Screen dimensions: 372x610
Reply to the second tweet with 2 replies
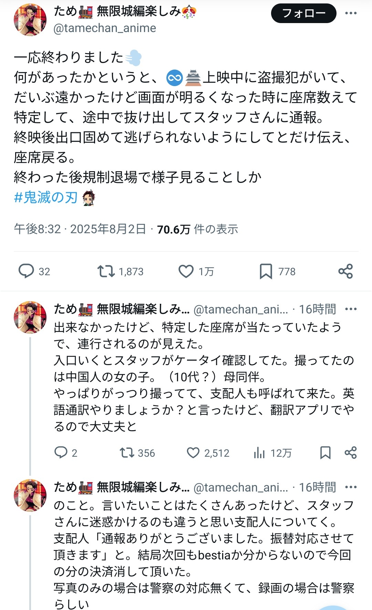pos(61,453)
